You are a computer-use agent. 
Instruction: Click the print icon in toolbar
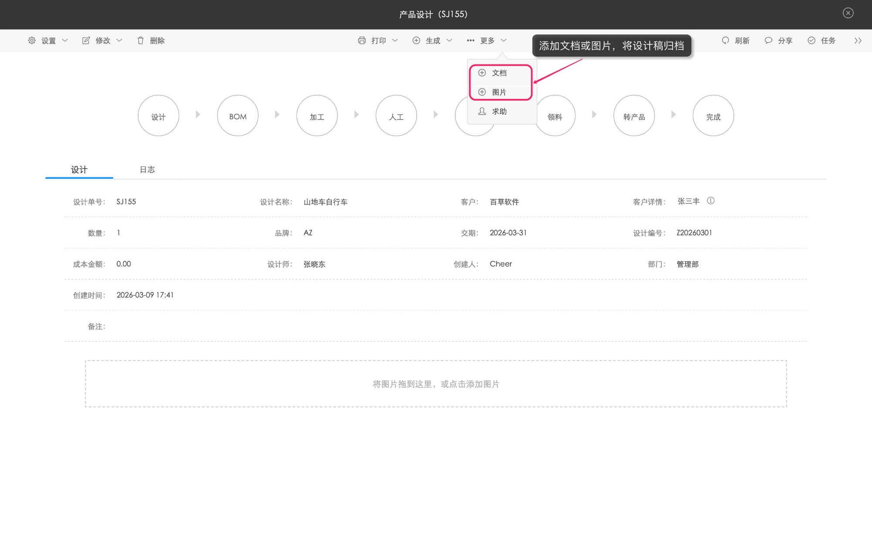coord(362,41)
